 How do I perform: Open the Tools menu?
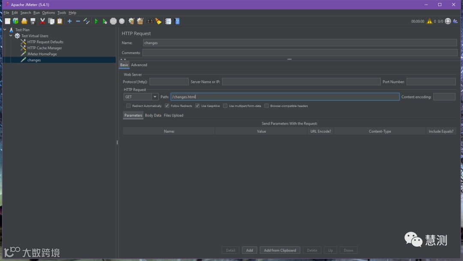point(62,13)
